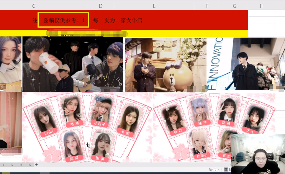Switch to sheet tab 9
This screenshot has height=174, width=285.
[x=3, y=164]
